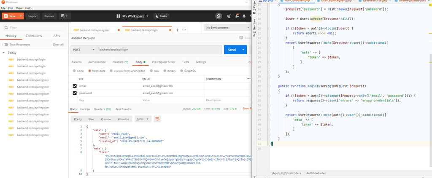Open the Authorization request tab
The width and height of the screenshot is (432, 178).
97,62
